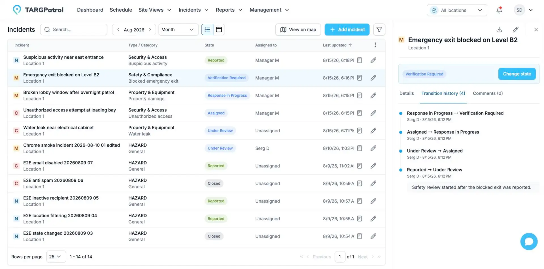Image resolution: width=544 pixels, height=269 pixels.
Task: Open the chat support bubble
Action: coord(529,241)
